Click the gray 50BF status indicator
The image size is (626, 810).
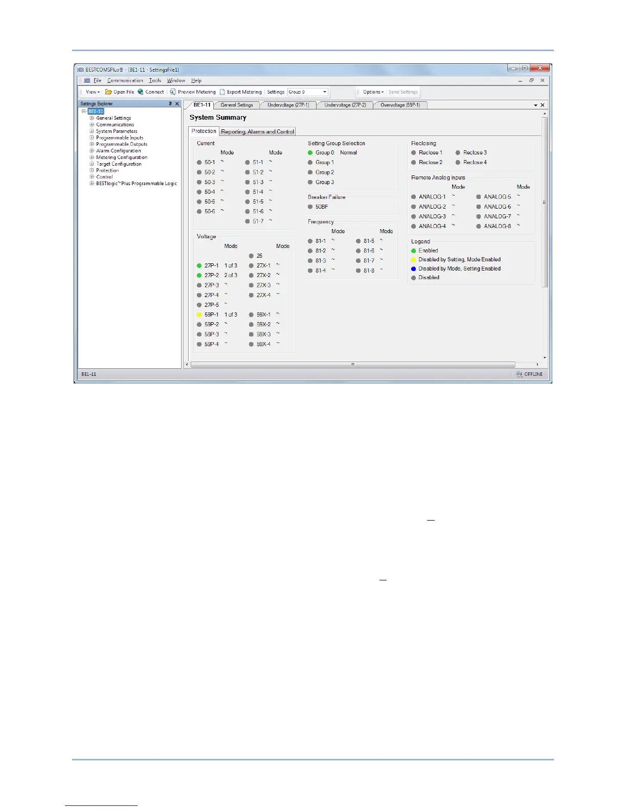coord(310,207)
